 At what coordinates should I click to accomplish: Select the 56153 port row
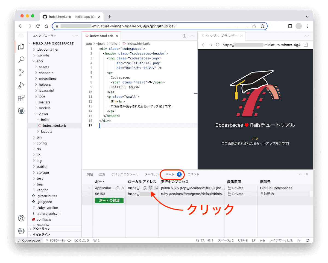[197, 194]
